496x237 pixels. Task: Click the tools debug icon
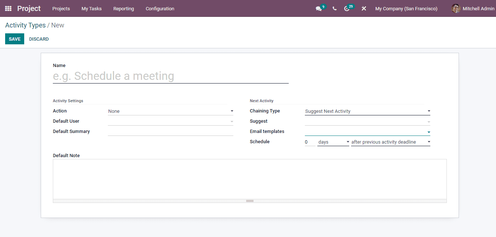(364, 8)
